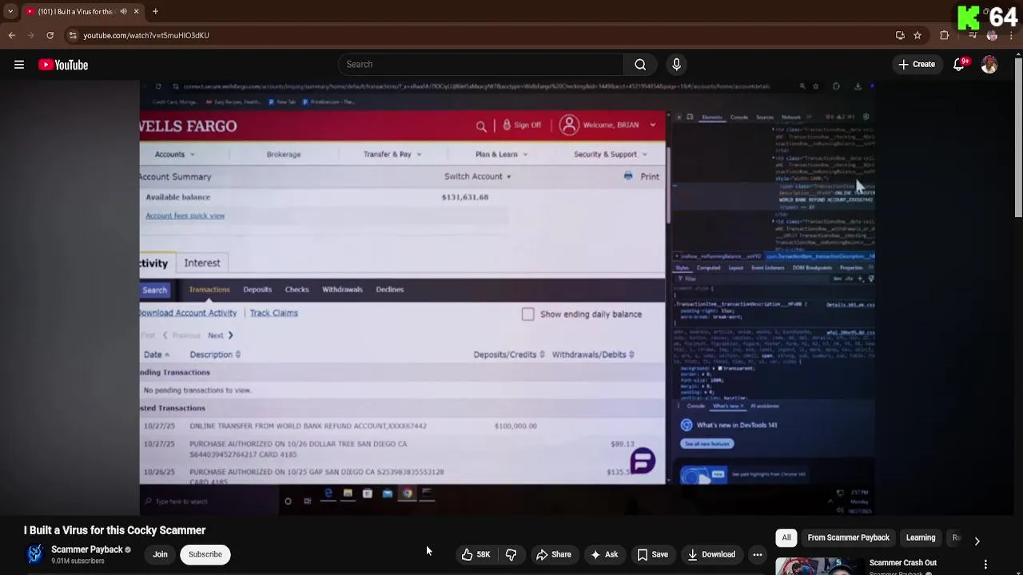Viewport: 1023px width, 575px height.
Task: Open menu for Scammer Crash Out video
Action: [x=985, y=565]
